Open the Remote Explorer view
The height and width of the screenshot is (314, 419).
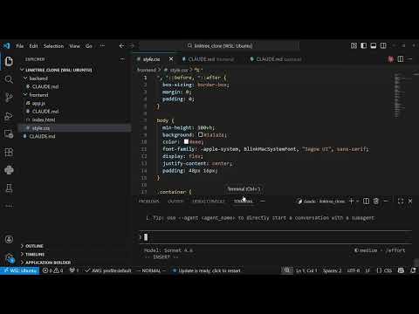[9, 134]
